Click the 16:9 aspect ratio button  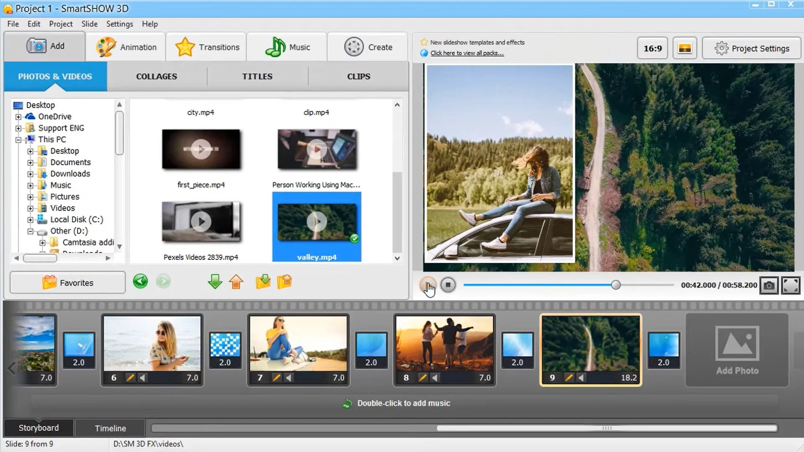click(652, 48)
